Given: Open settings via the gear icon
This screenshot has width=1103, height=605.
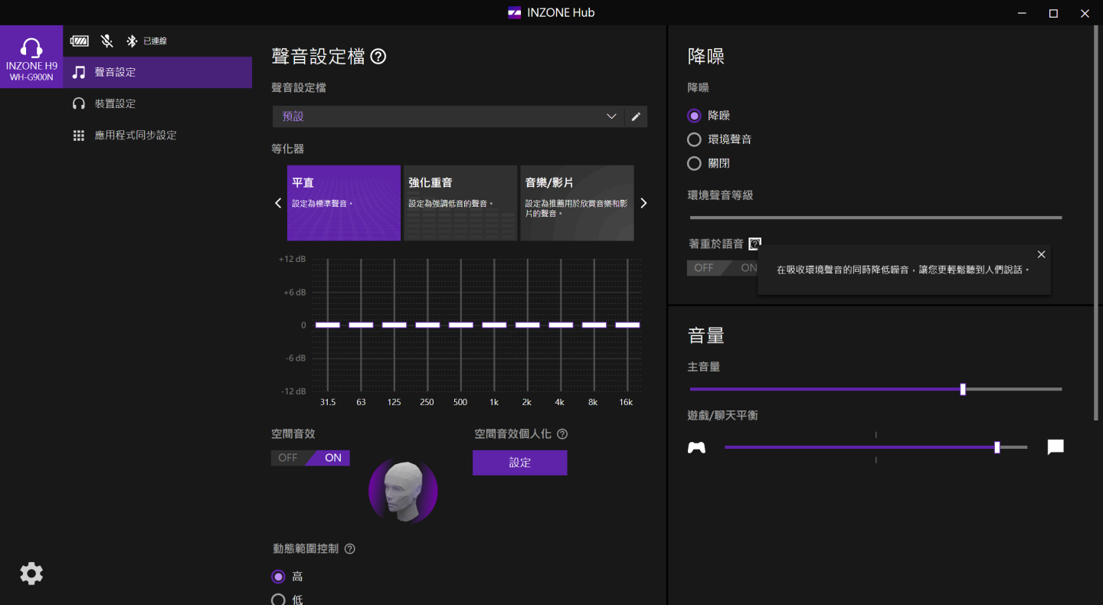Looking at the screenshot, I should tap(31, 574).
